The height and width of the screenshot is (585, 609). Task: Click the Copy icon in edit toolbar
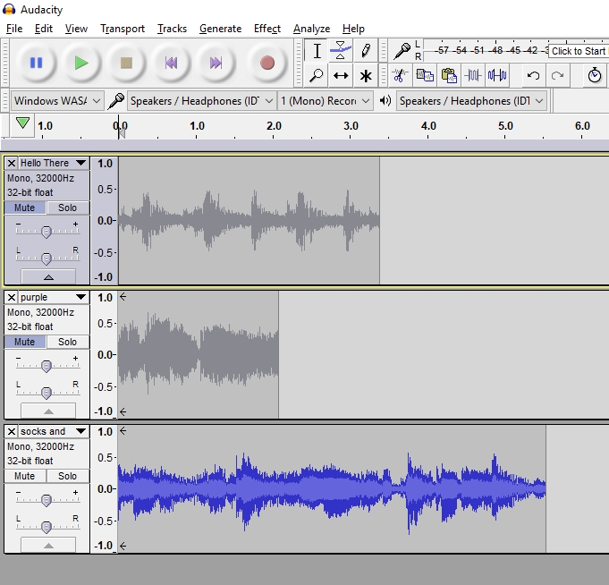(425, 75)
